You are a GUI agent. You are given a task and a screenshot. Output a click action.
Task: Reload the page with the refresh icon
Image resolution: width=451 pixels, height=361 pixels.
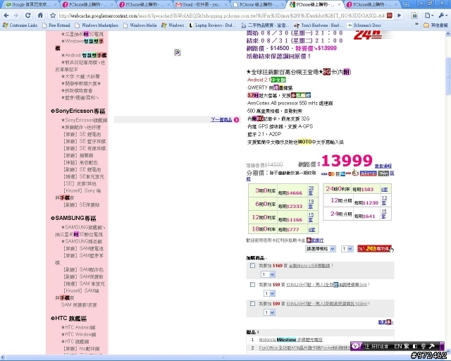tap(28, 16)
